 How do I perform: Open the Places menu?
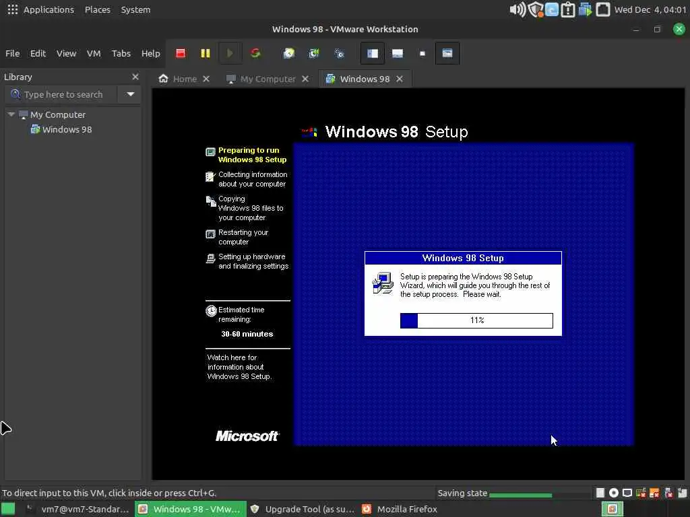97,9
